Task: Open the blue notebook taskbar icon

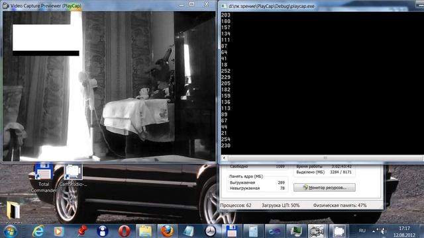Action: click(188, 231)
